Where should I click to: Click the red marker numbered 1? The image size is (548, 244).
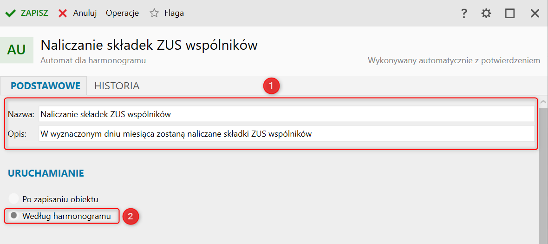(271, 86)
